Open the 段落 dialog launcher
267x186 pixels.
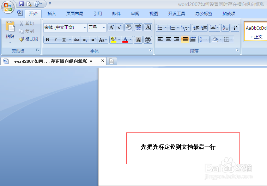pyautogui.click(x=237, y=50)
